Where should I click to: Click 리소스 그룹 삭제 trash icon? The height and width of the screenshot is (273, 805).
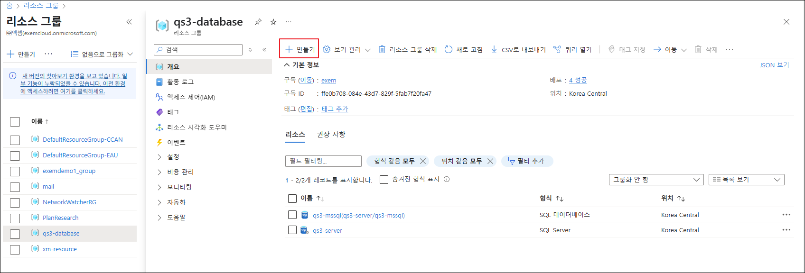[382, 49]
